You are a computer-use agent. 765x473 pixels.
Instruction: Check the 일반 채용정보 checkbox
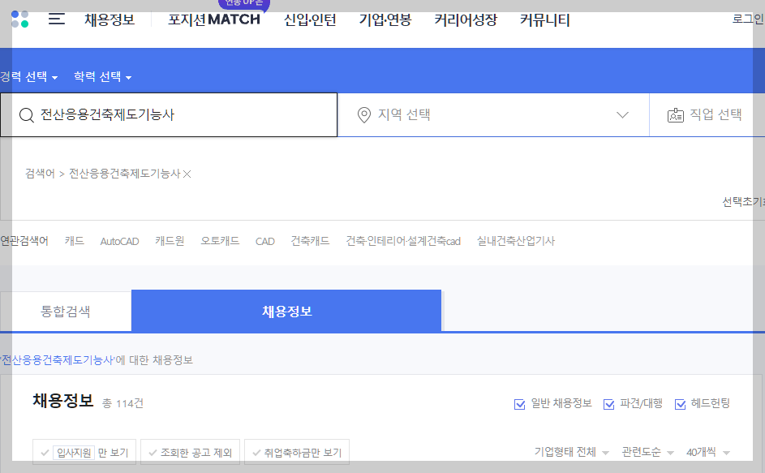coord(519,403)
